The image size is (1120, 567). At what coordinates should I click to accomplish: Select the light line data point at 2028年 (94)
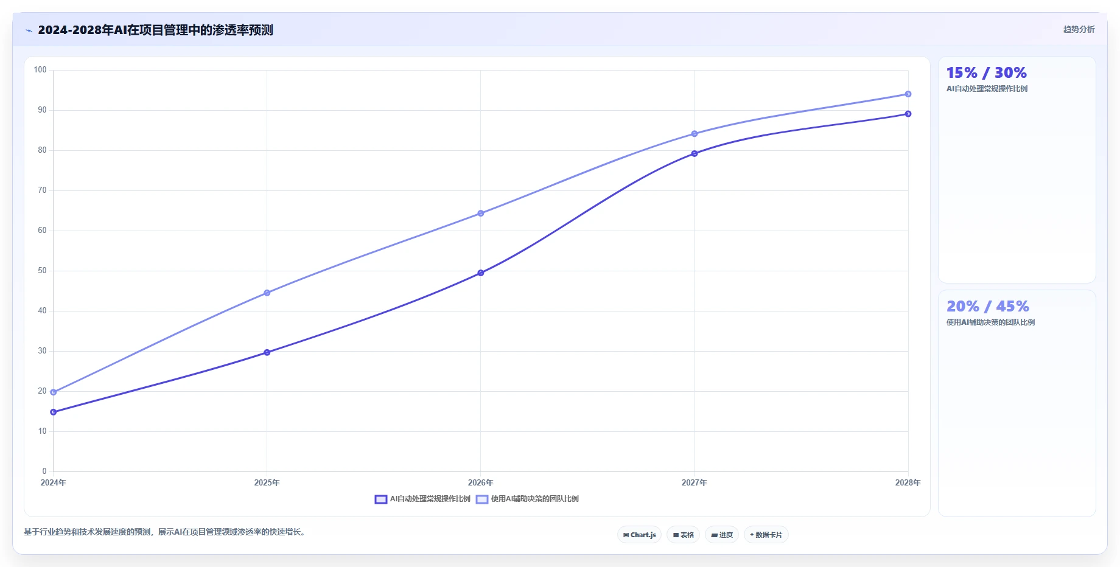(x=908, y=94)
